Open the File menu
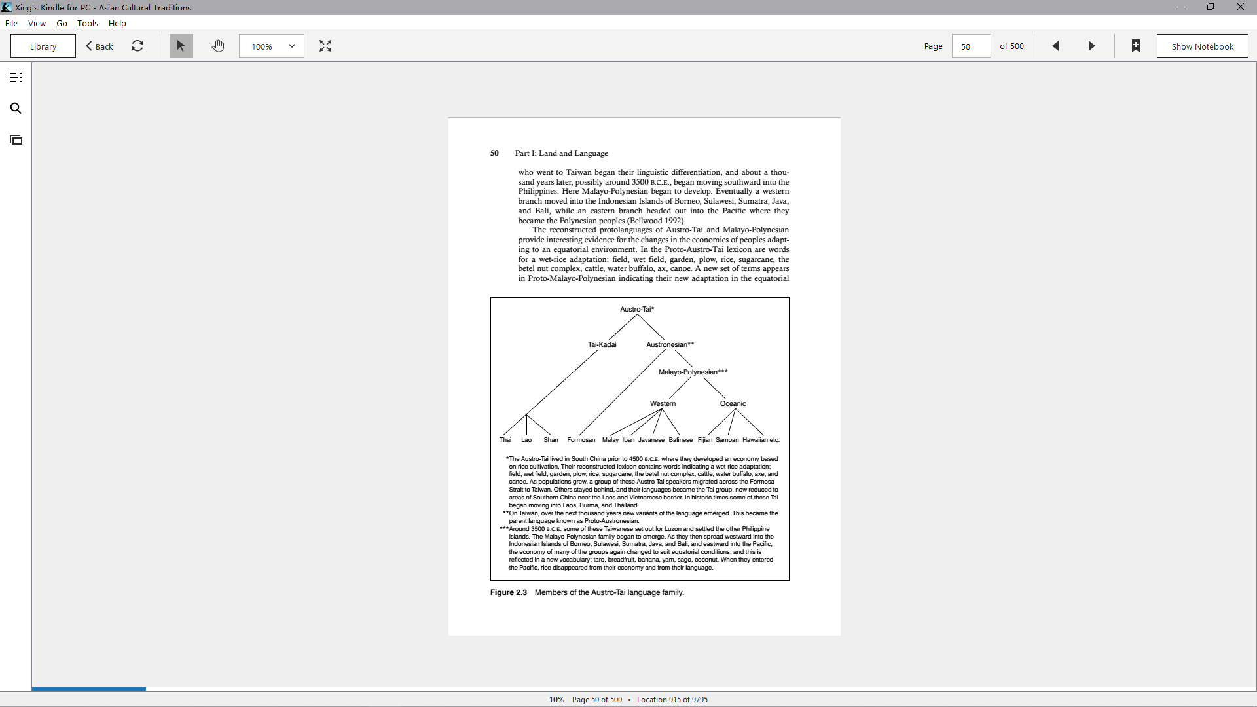 11,23
